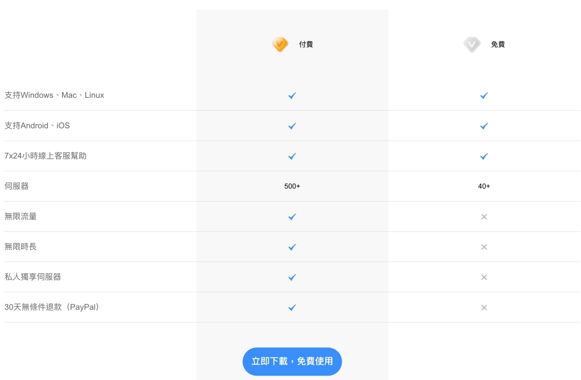This screenshot has height=380, width=581.
Task: Click the free plan X mark for PayPal refund
Action: coord(484,307)
